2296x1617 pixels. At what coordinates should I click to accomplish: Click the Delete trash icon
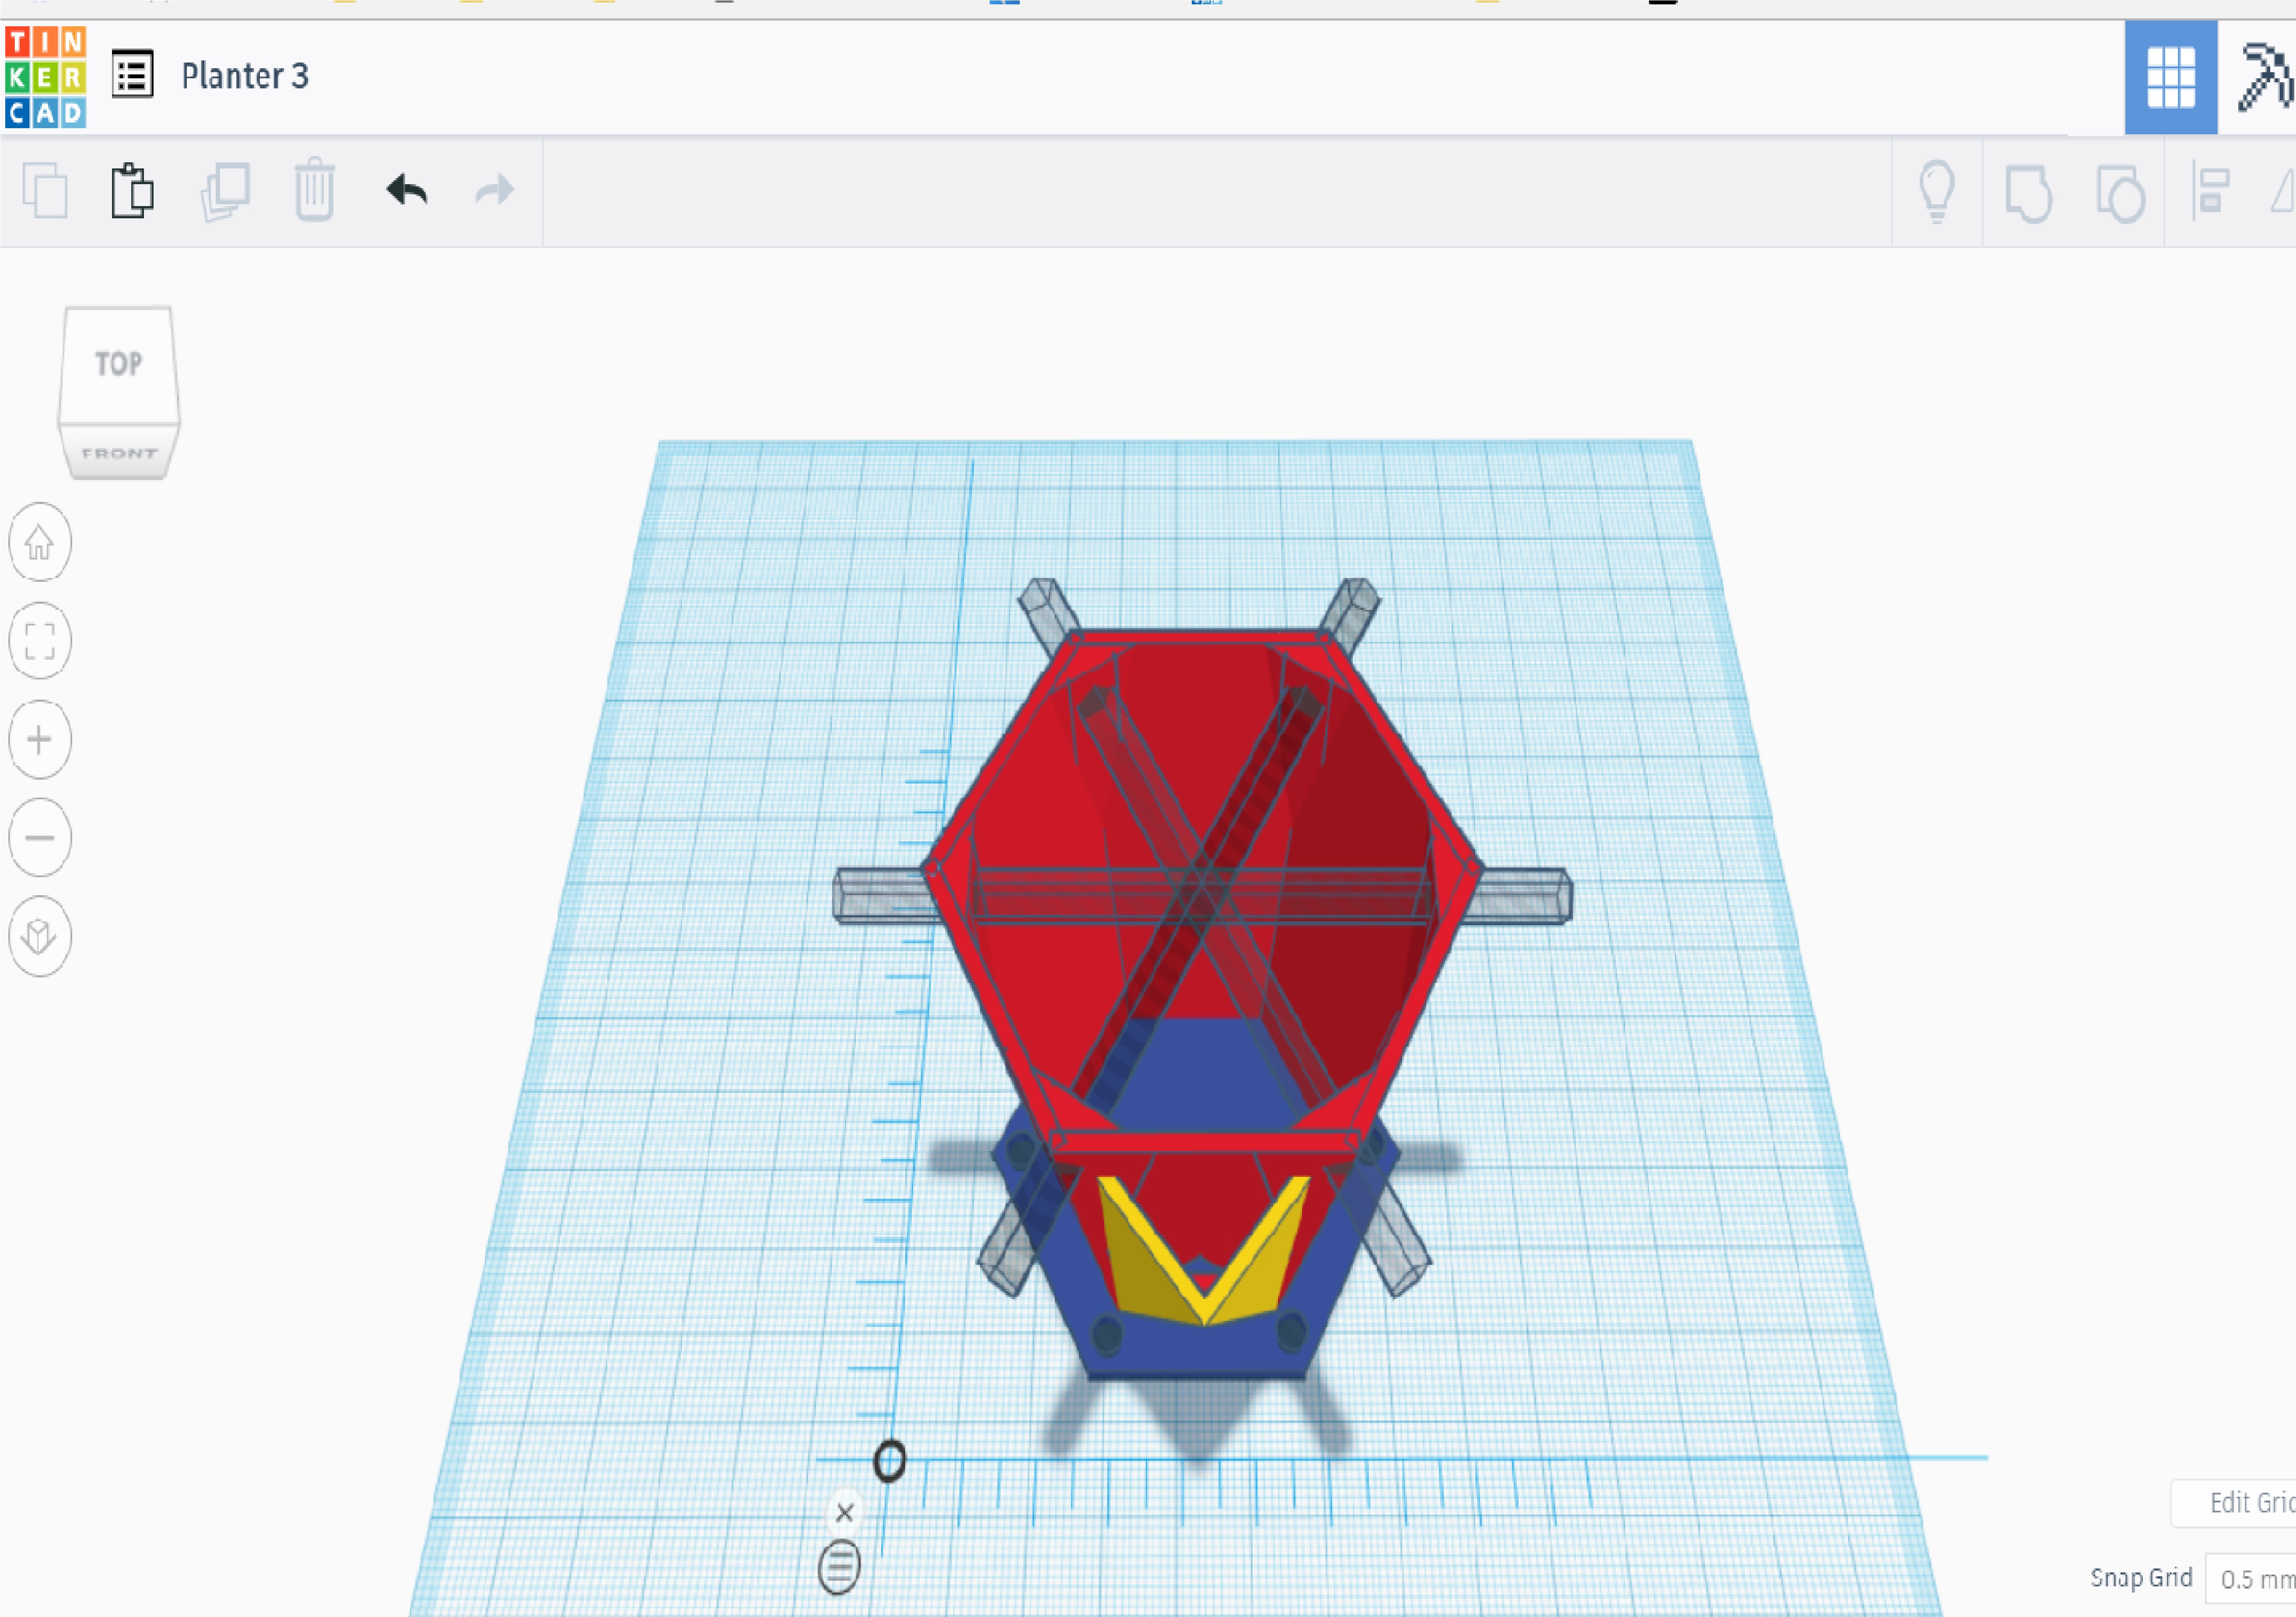tap(315, 188)
